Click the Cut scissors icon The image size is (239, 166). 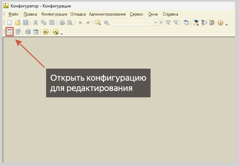[x=36, y=23]
